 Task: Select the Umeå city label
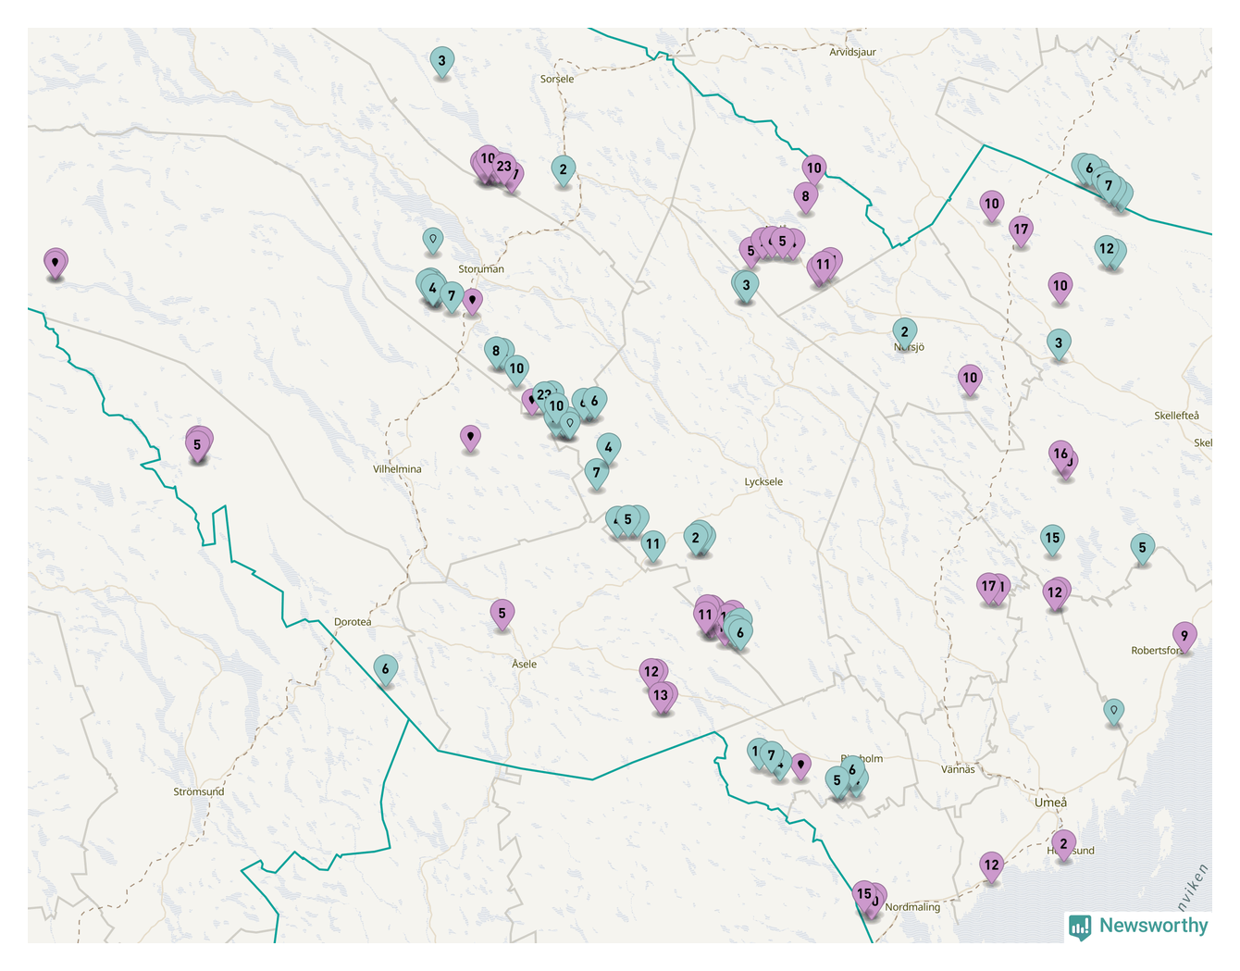1050,803
